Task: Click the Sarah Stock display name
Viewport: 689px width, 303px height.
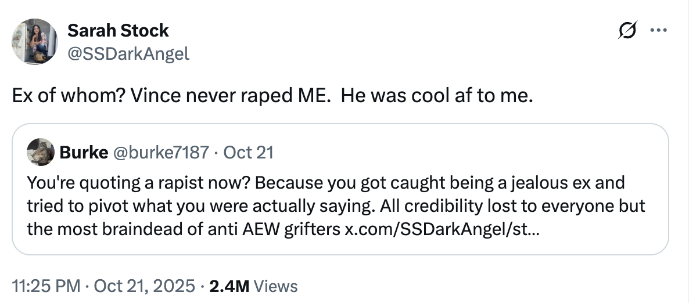Action: coord(118,30)
